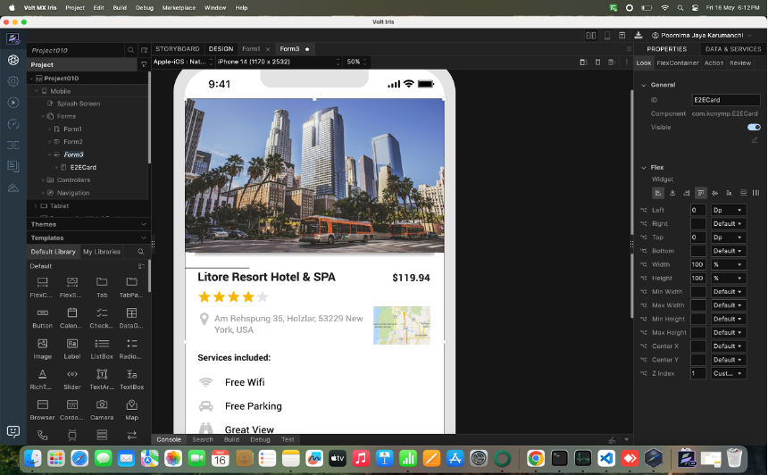Open the Width unit percent dropdown
The height and width of the screenshot is (475, 768).
pyautogui.click(x=729, y=264)
